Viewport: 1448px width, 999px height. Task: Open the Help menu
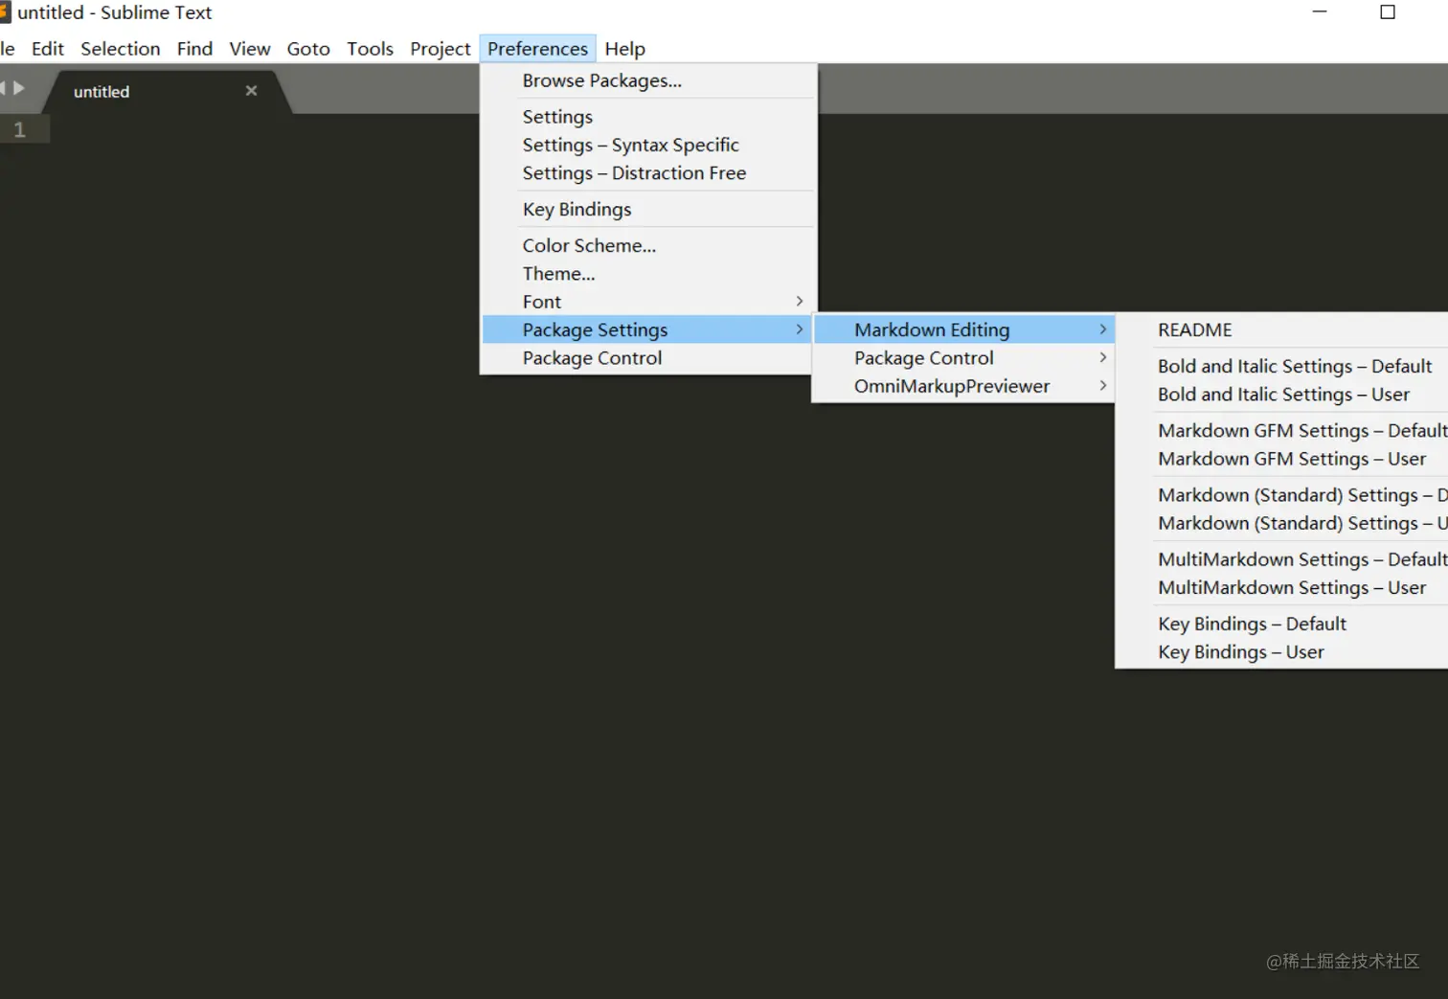[x=624, y=48]
